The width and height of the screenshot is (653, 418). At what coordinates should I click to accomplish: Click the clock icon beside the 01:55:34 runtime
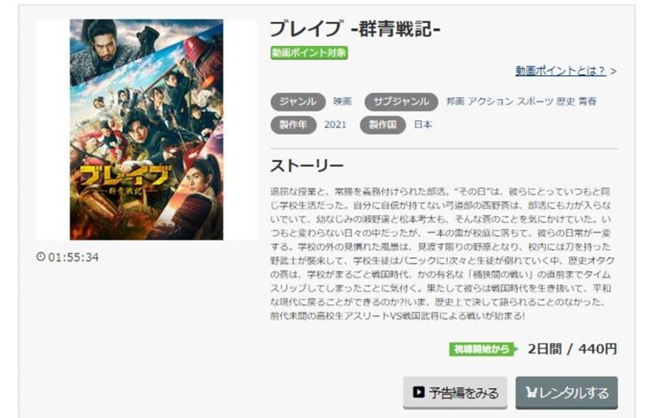(x=41, y=257)
